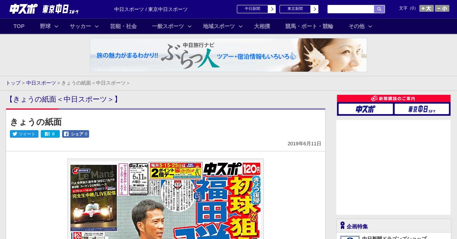Open the サッカー menu item
The image size is (457, 239).
(80, 26)
